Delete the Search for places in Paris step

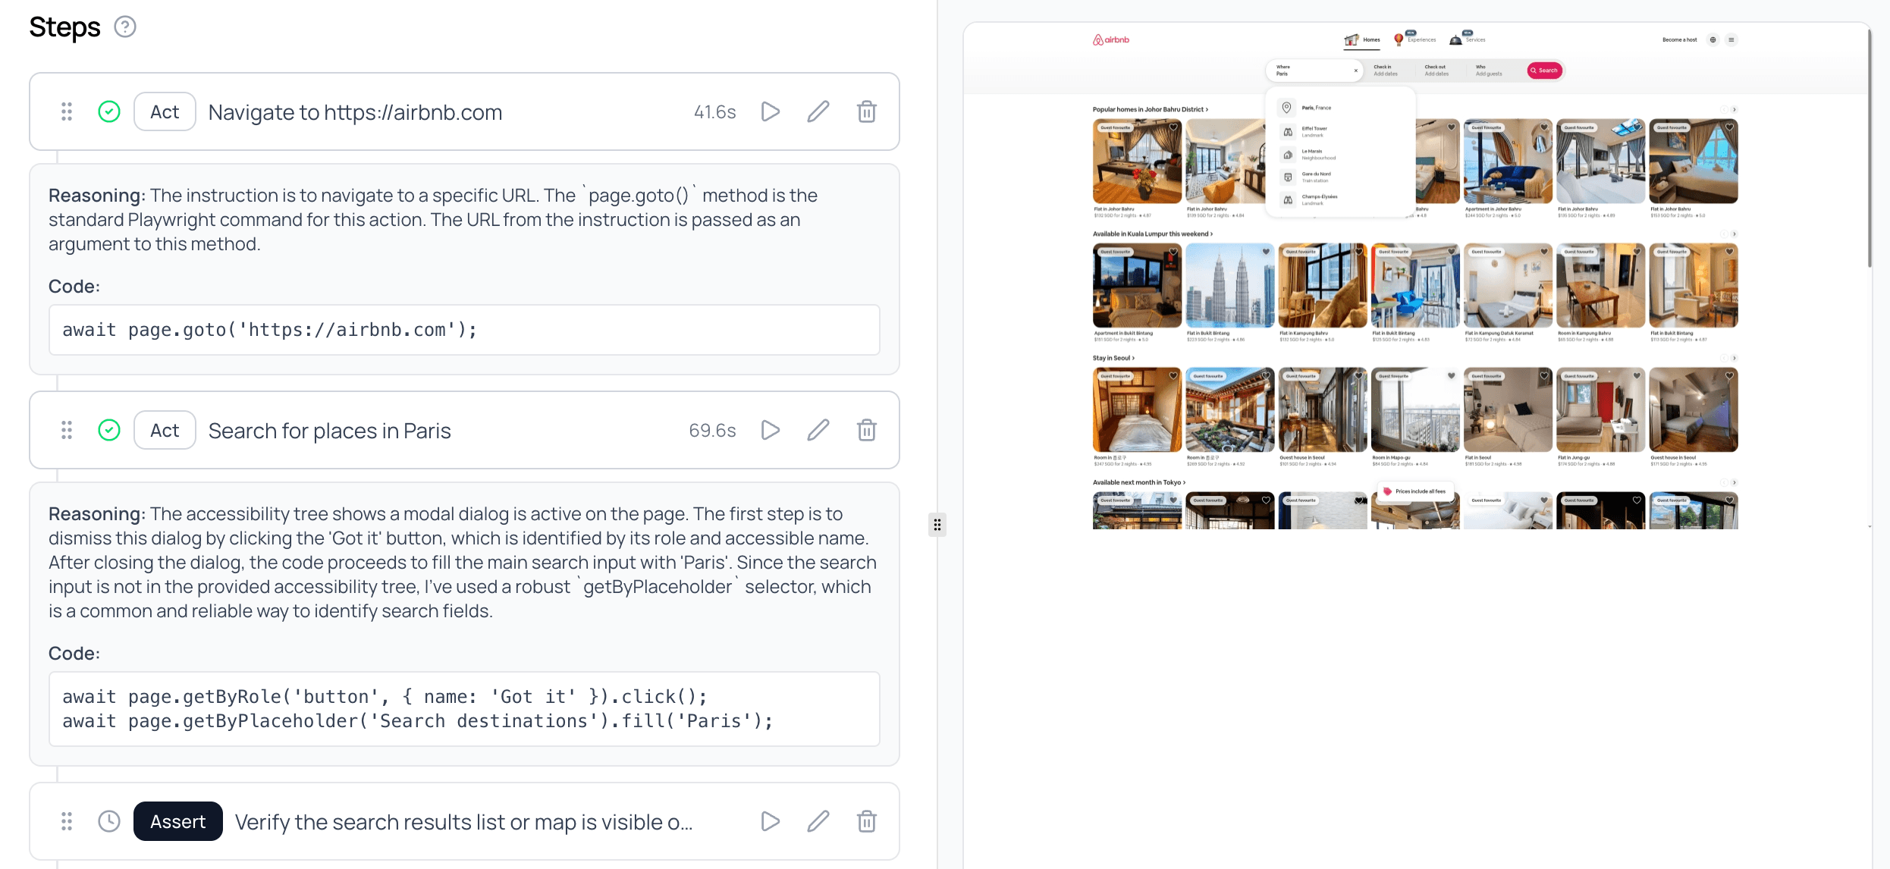pyautogui.click(x=866, y=431)
